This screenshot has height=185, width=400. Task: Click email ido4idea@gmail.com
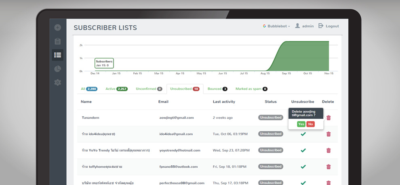pyautogui.click(x=176, y=134)
